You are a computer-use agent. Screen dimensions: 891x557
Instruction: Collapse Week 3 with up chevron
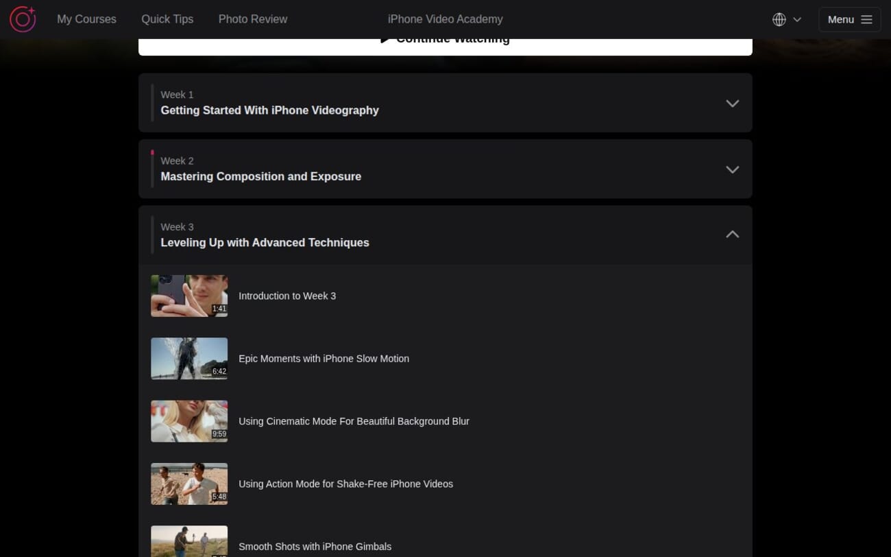(732, 235)
